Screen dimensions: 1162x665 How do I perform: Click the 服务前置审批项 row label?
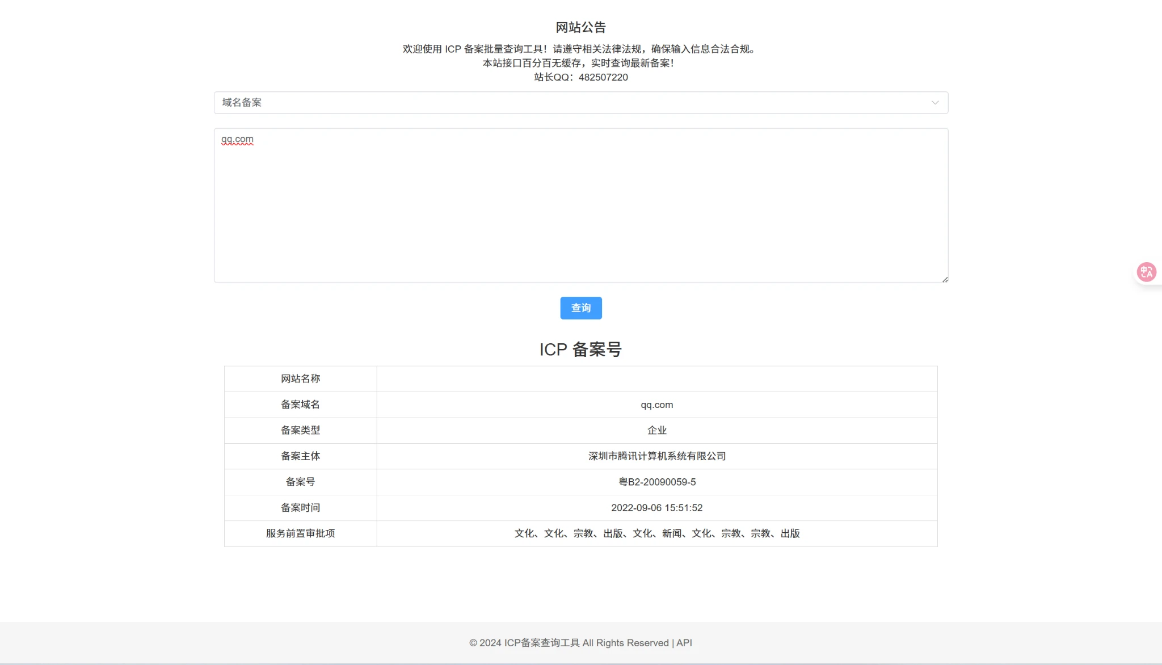(x=300, y=533)
